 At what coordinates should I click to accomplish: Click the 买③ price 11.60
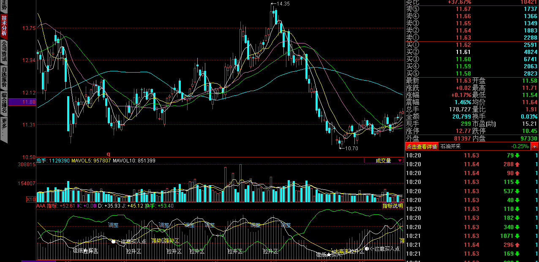coord(463,59)
